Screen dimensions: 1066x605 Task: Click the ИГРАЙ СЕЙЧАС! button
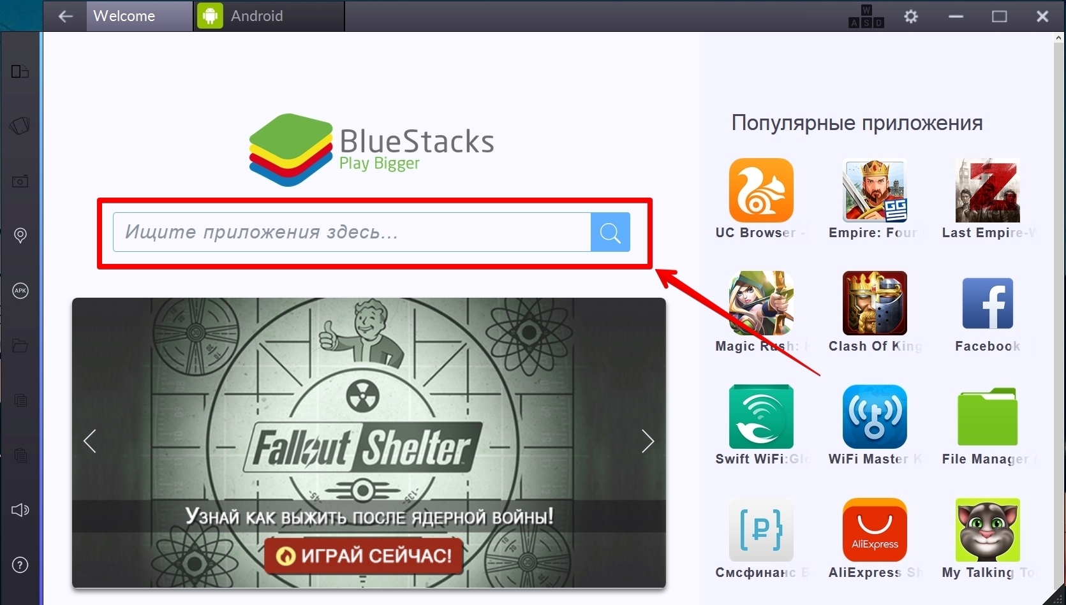tap(364, 556)
